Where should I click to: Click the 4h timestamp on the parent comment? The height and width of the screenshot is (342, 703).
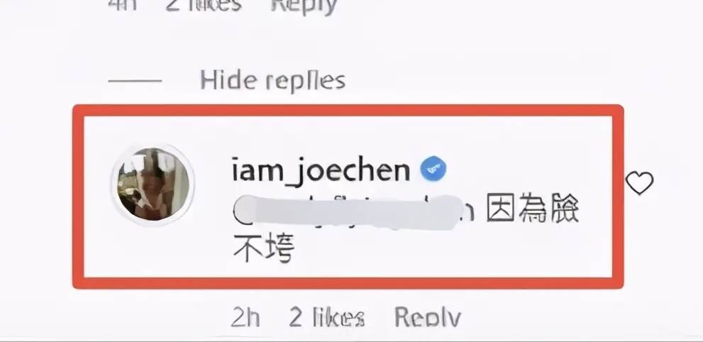tap(123, 6)
